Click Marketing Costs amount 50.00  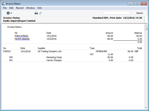pos(110,57)
